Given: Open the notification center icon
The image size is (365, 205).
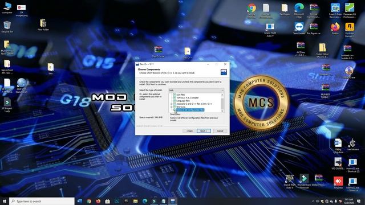Looking at the screenshot, I should coord(359,201).
